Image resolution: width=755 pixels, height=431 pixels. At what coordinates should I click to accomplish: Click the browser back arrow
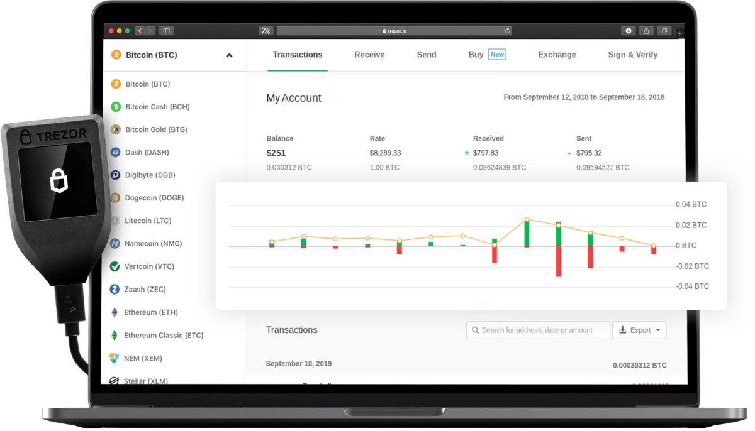tap(140, 31)
